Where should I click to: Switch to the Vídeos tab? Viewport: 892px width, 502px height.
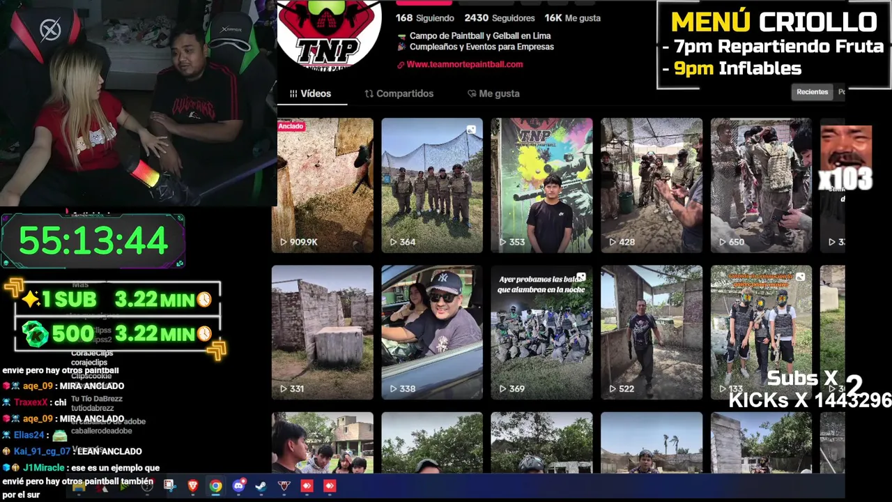[311, 93]
